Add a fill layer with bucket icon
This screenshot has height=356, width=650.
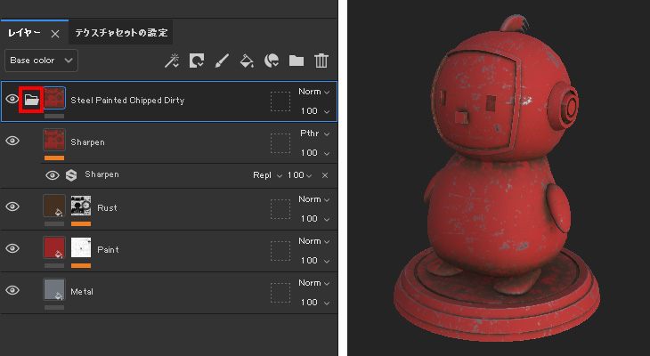point(248,61)
